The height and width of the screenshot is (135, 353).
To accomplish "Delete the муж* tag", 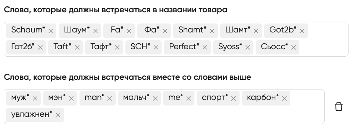I will [x=35, y=98].
